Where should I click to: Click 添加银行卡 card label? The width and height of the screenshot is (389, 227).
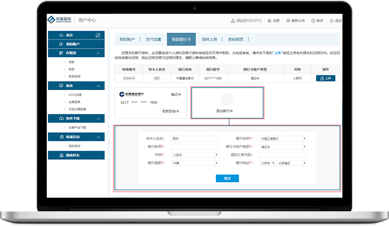[224, 111]
